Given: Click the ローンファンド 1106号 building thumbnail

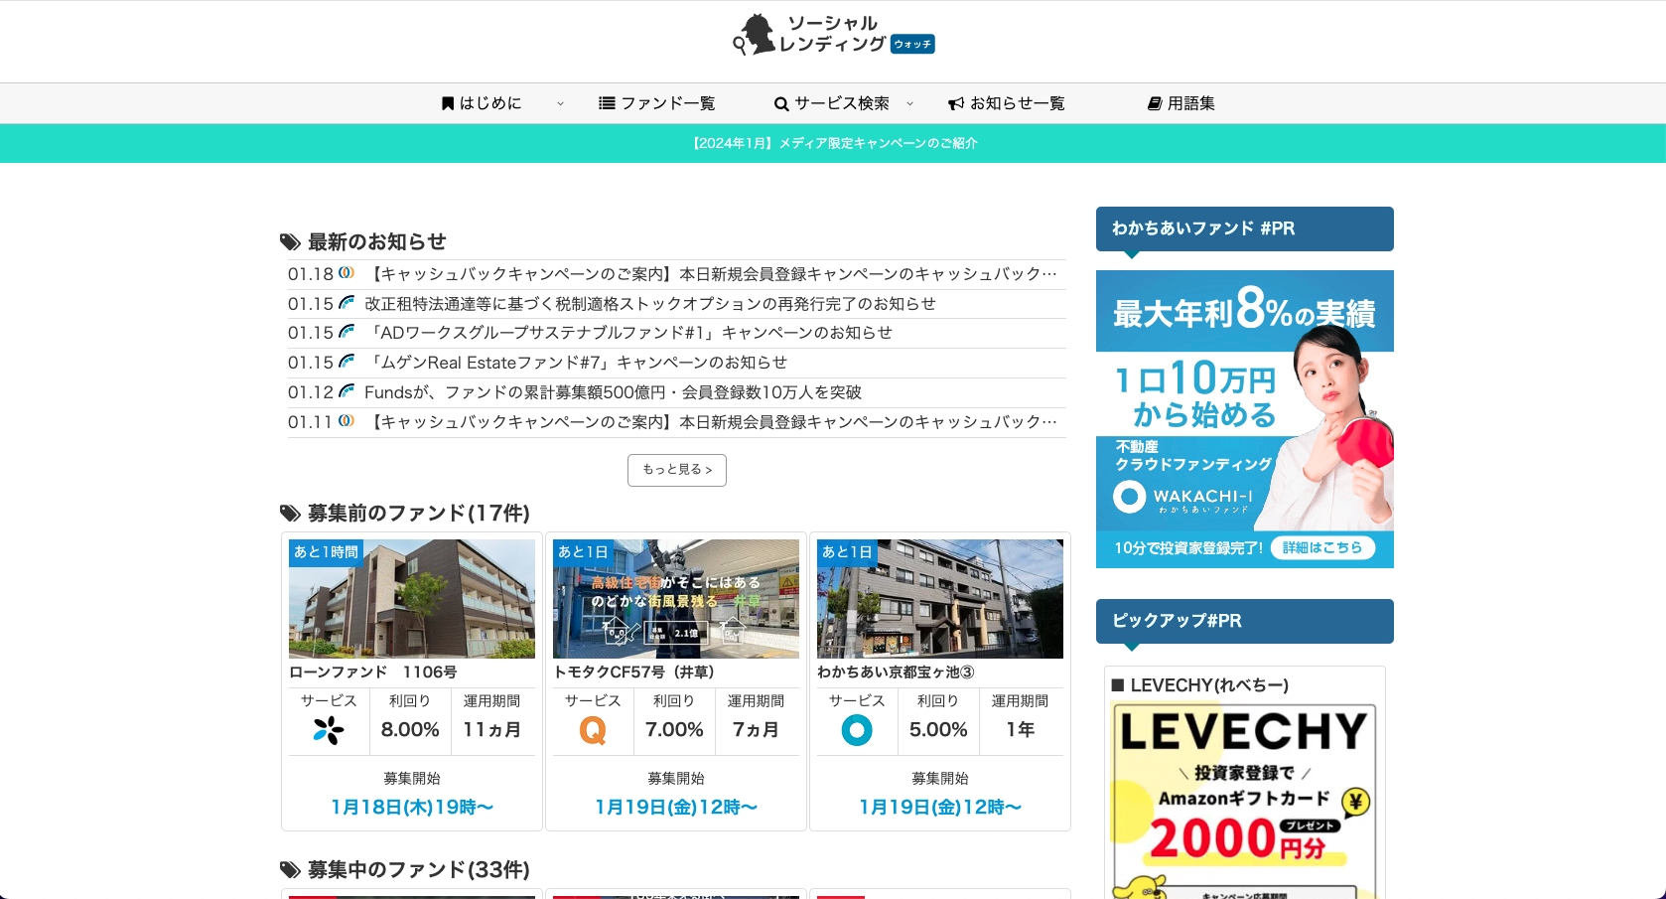Looking at the screenshot, I should click(x=412, y=599).
